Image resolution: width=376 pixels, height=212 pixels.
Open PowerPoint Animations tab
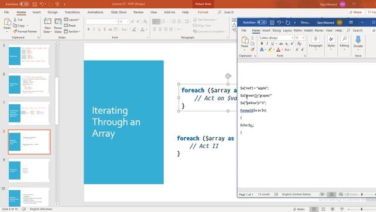pyautogui.click(x=95, y=12)
